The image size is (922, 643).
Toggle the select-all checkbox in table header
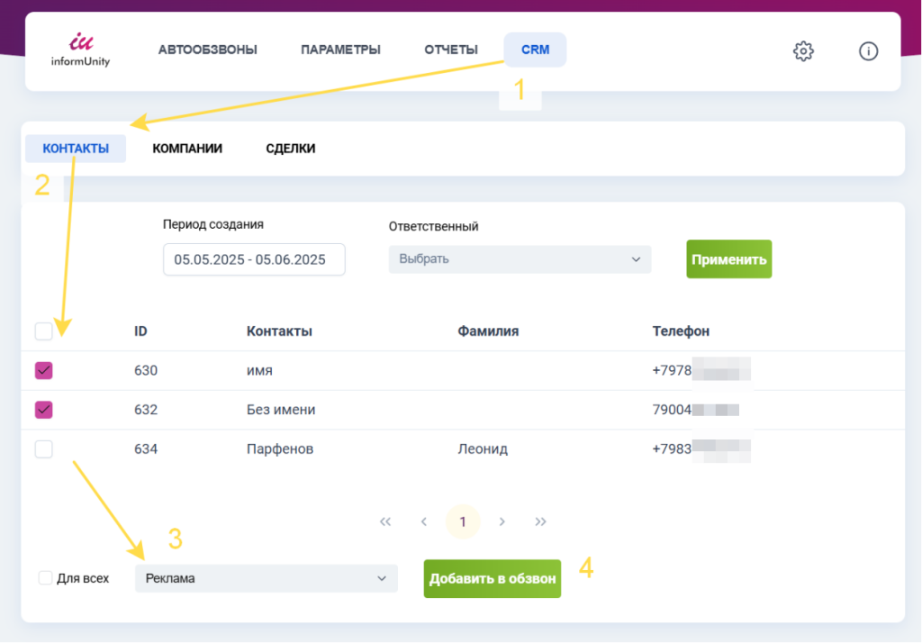[x=44, y=331]
